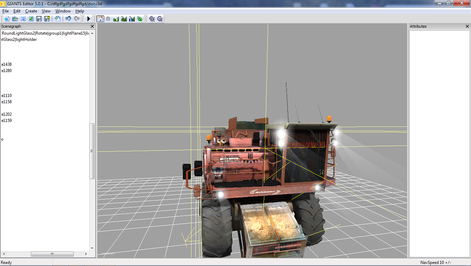The height and width of the screenshot is (266, 471).
Task: Click the first checkered sphere icon
Action: pos(152,19)
